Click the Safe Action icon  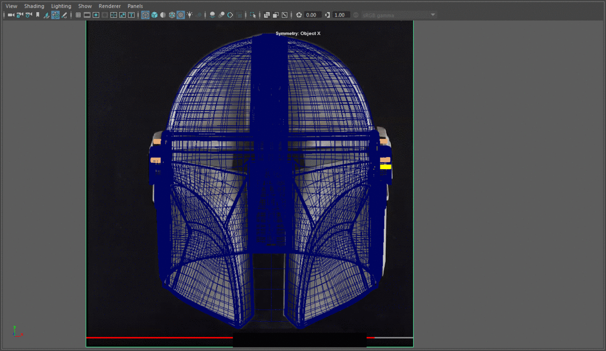pos(122,15)
